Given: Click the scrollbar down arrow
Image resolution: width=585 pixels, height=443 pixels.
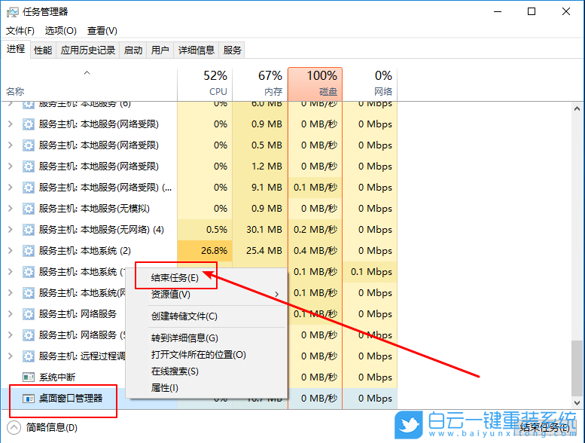Looking at the screenshot, I should 577,403.
